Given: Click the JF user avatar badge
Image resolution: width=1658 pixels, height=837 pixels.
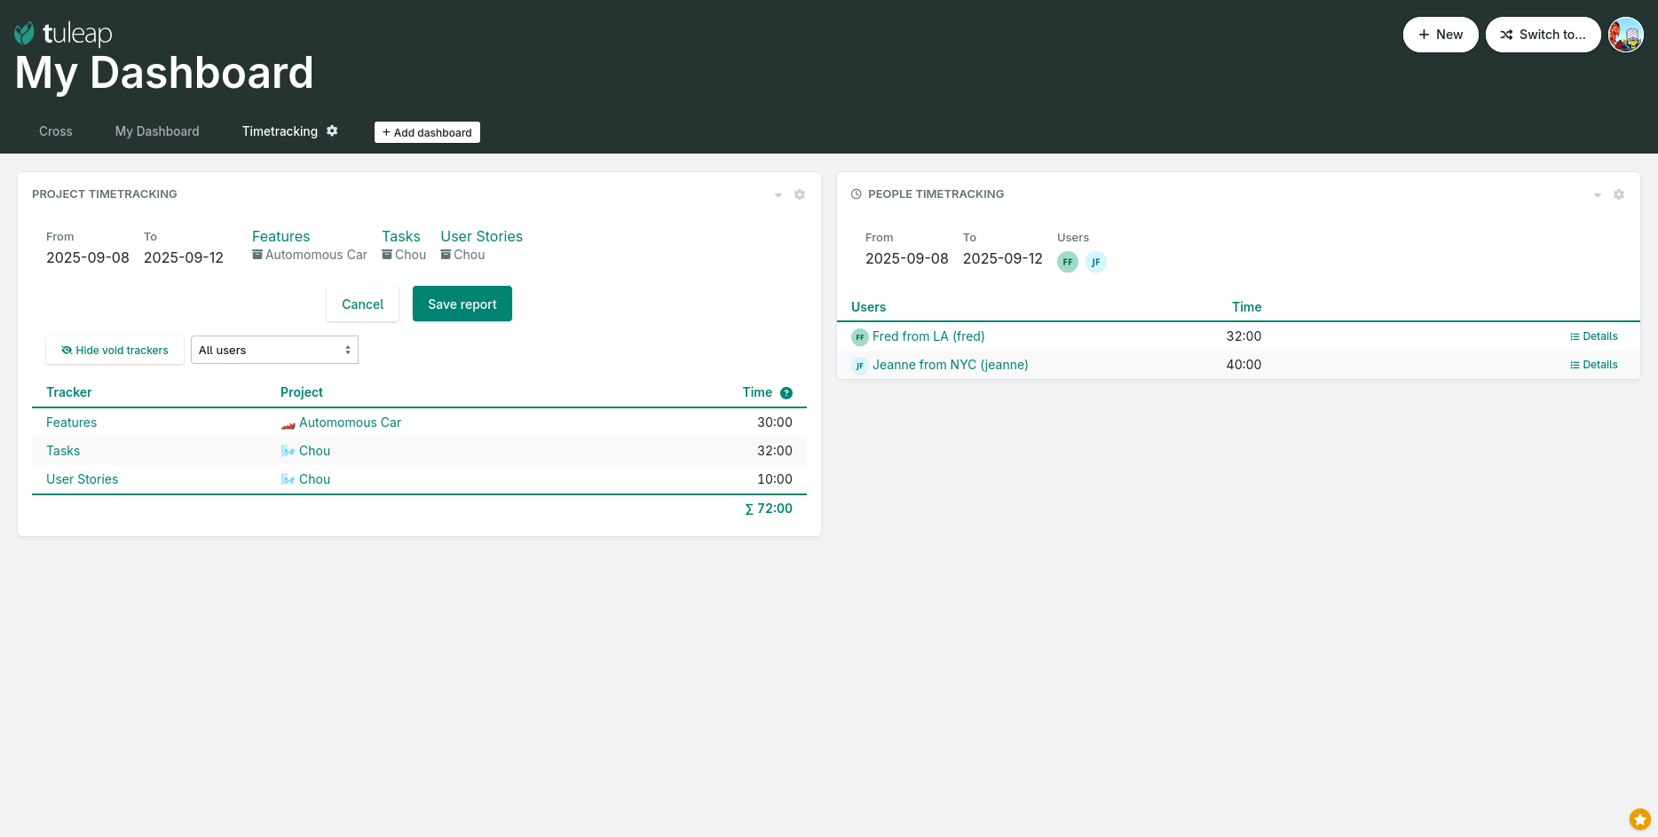Looking at the screenshot, I should [x=1096, y=262].
